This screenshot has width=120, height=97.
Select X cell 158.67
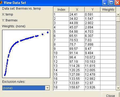click(77, 87)
